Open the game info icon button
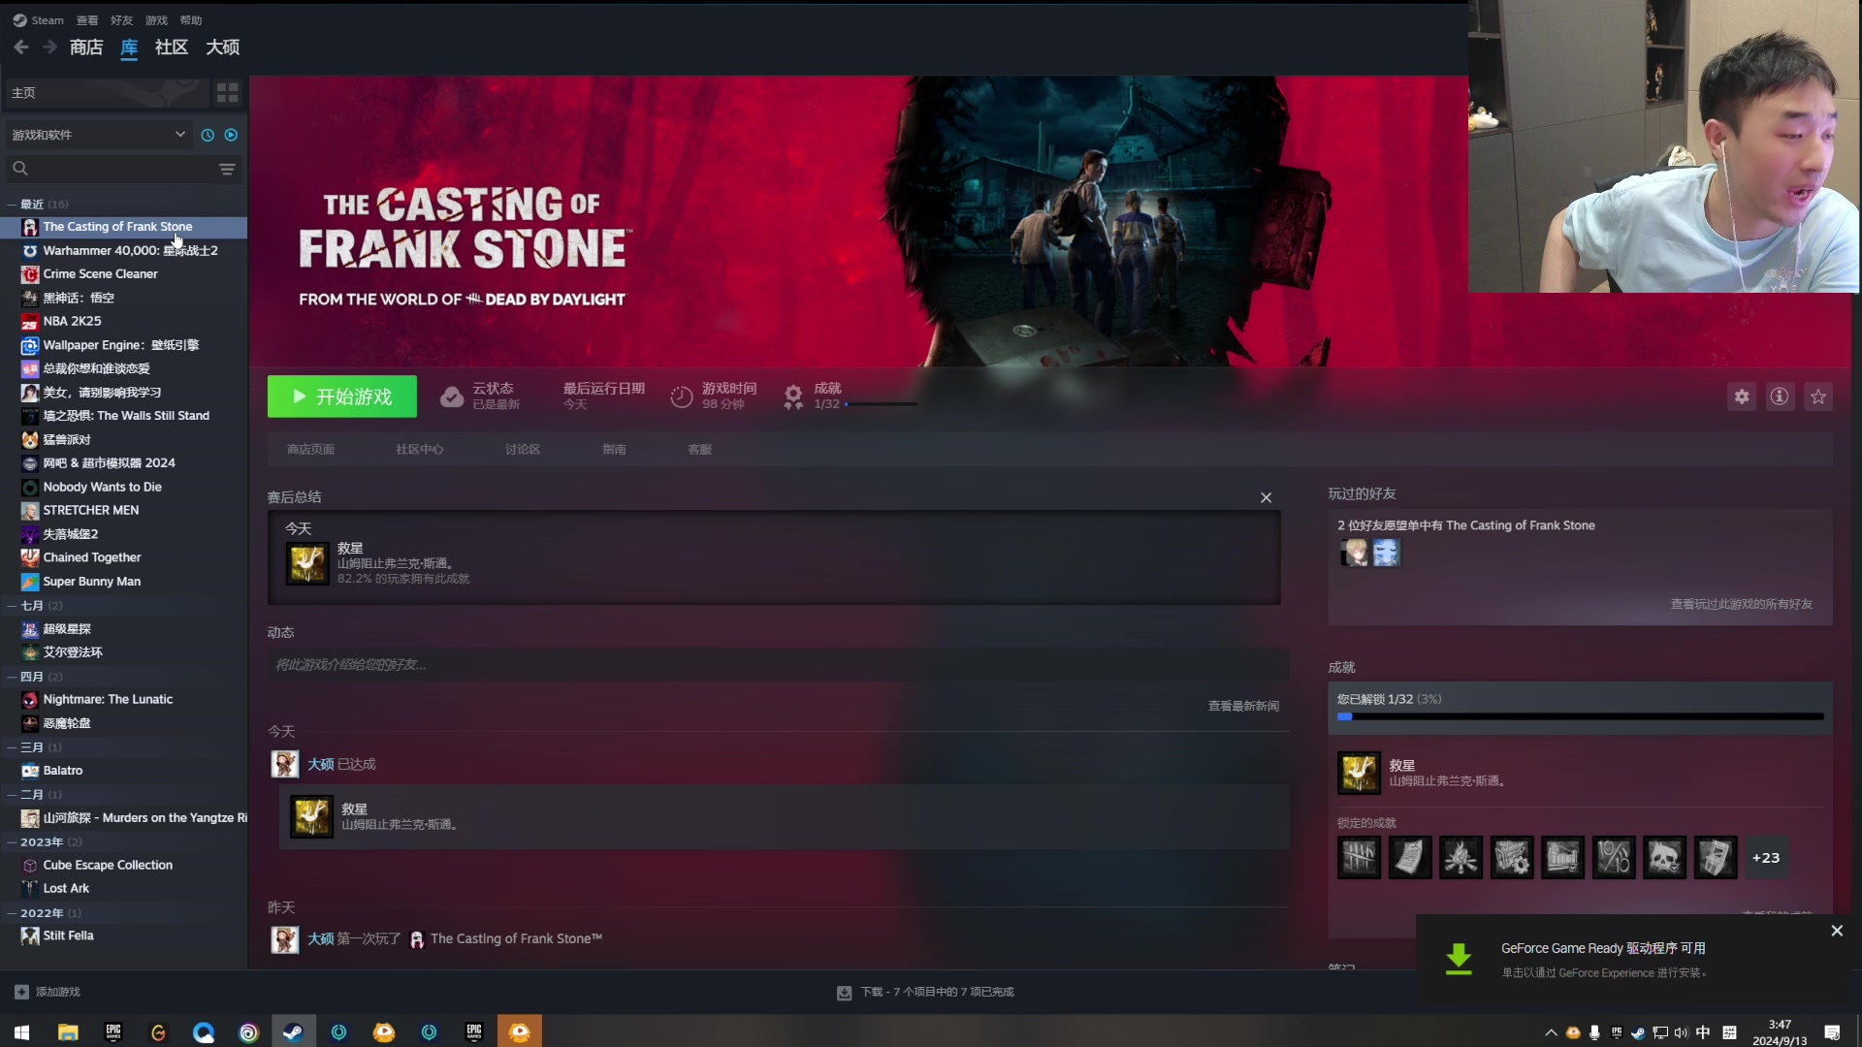The height and width of the screenshot is (1047, 1862). 1780,397
